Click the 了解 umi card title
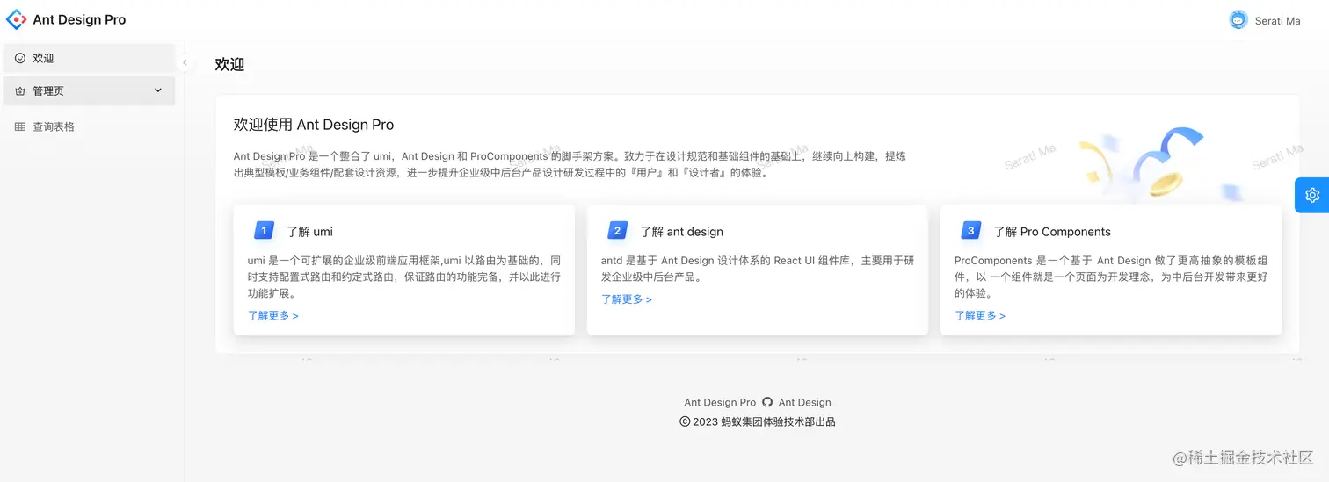Image resolution: width=1329 pixels, height=482 pixels. coord(309,232)
